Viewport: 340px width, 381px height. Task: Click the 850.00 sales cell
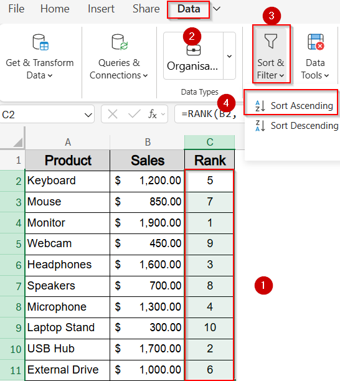pyautogui.click(x=148, y=202)
